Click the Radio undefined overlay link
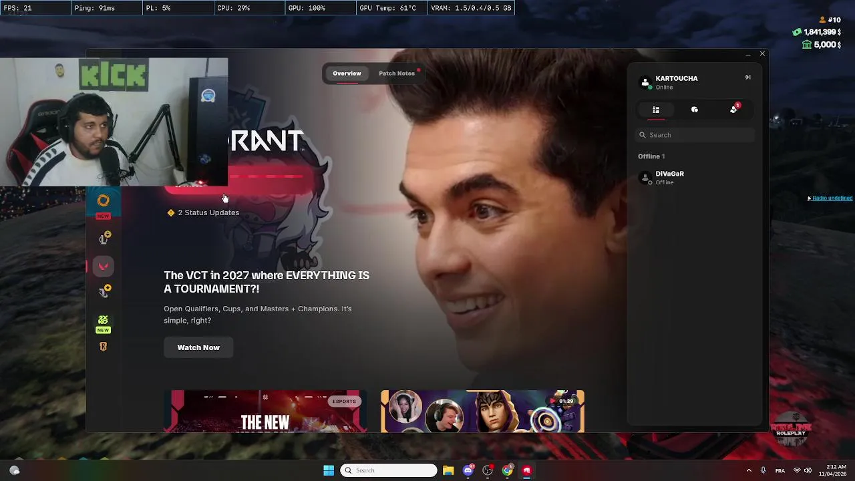The height and width of the screenshot is (481, 855). 832,198
